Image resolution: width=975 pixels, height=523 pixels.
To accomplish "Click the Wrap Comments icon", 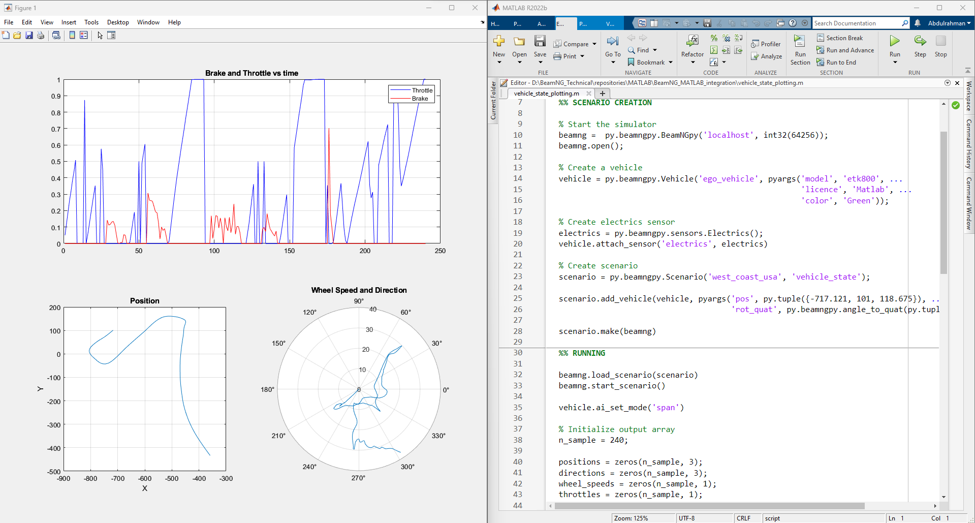I will click(738, 38).
